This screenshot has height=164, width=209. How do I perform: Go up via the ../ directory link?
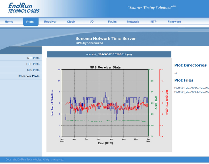[176, 73]
